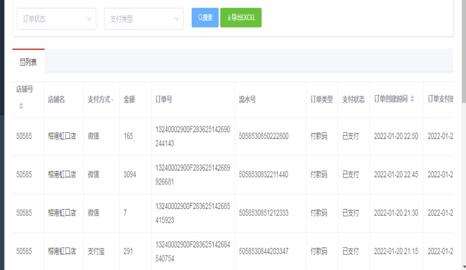Click the amount 3094 cell

pyautogui.click(x=130, y=175)
